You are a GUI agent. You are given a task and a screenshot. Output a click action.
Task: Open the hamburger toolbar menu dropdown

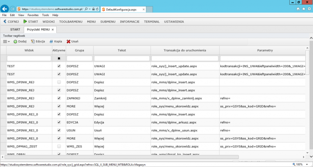coord(6,41)
